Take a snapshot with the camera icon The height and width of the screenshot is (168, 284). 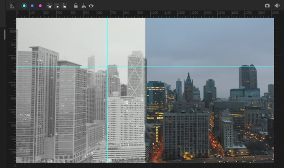tap(267, 6)
